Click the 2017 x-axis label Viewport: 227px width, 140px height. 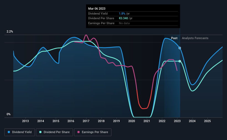86,121
